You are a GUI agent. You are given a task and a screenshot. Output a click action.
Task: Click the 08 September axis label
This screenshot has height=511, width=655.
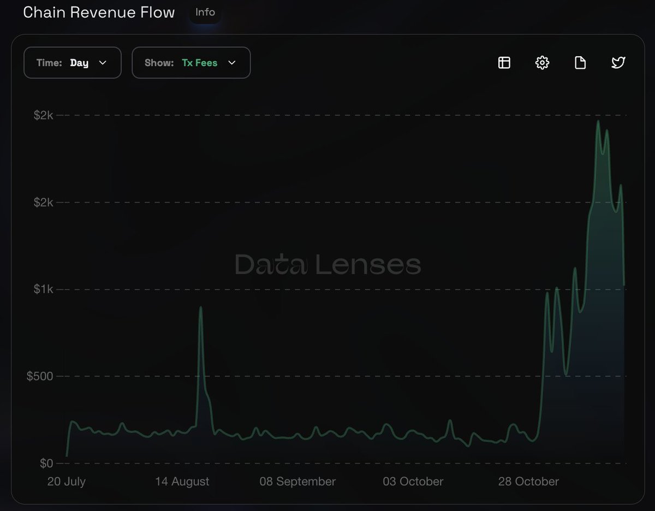[x=297, y=482]
